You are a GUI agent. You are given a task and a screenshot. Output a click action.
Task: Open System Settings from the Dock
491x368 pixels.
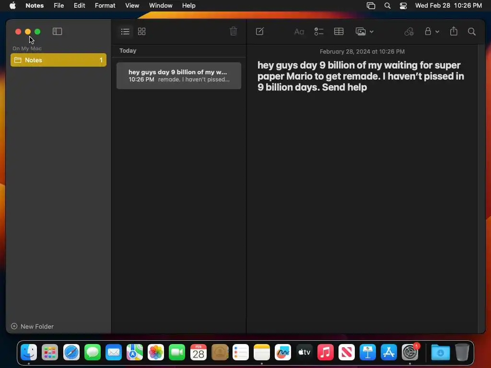pos(410,352)
